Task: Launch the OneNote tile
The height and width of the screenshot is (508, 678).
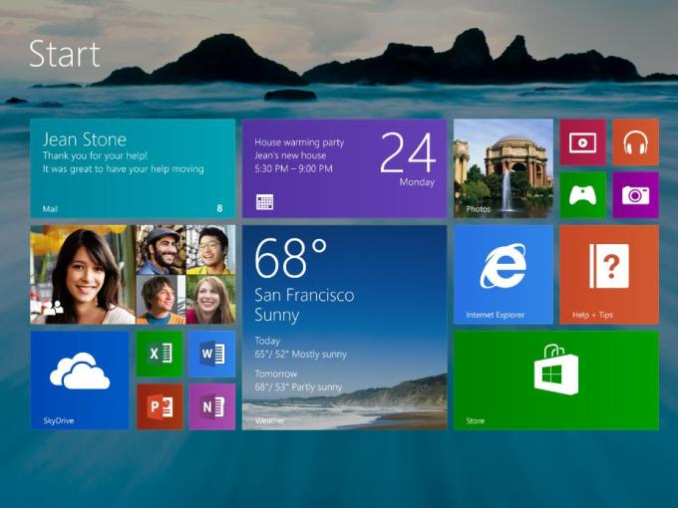Action: click(212, 406)
